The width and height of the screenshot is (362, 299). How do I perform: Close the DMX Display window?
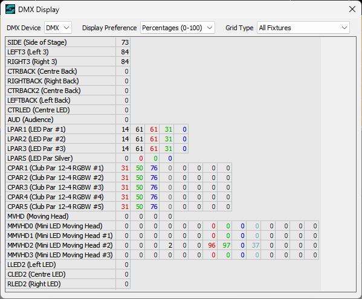tap(352, 9)
